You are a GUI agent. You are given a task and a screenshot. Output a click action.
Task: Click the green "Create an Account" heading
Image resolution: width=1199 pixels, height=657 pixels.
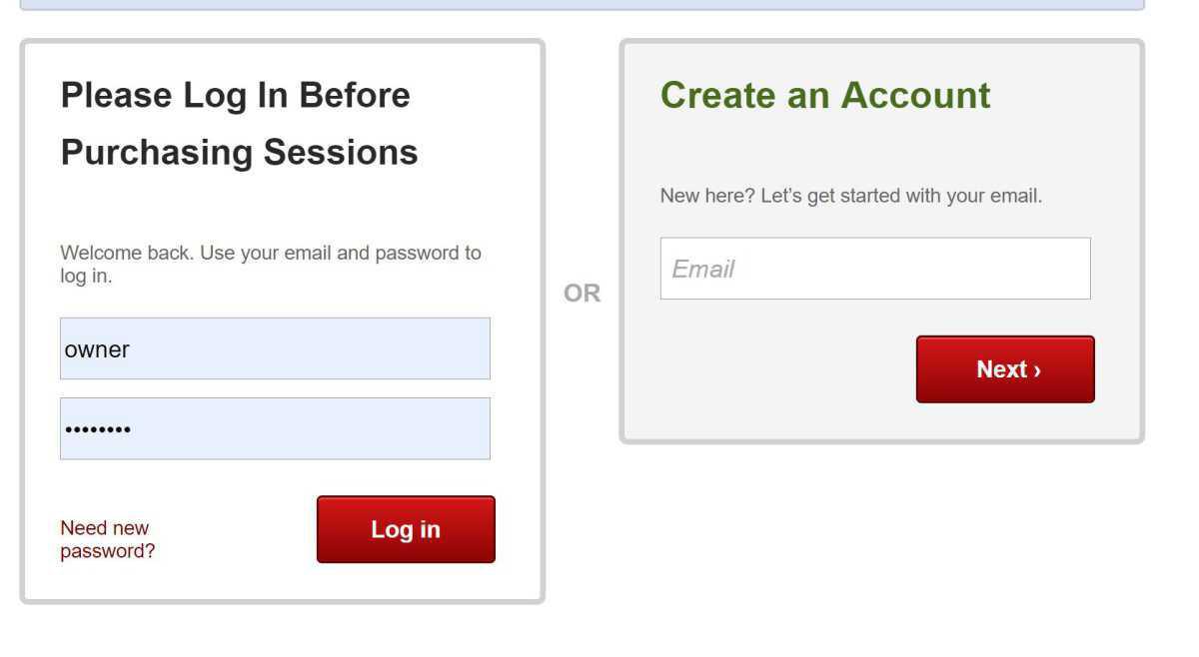click(x=825, y=96)
